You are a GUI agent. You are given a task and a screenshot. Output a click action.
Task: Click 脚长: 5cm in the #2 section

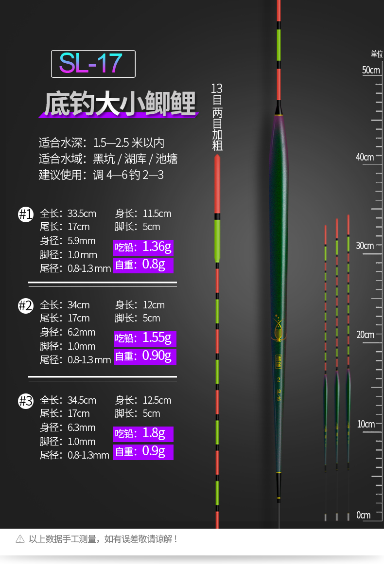pos(138,318)
